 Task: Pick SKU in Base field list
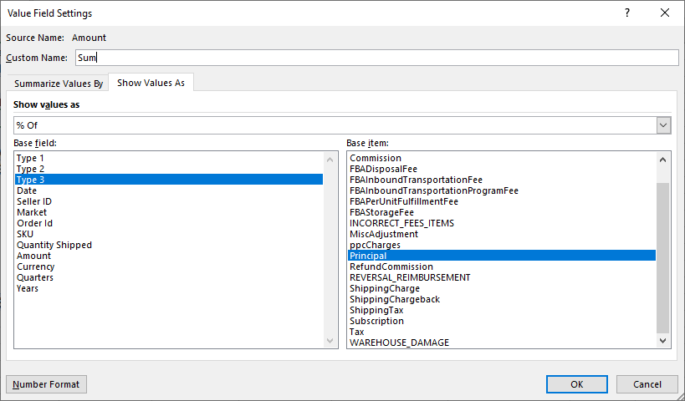(x=169, y=234)
